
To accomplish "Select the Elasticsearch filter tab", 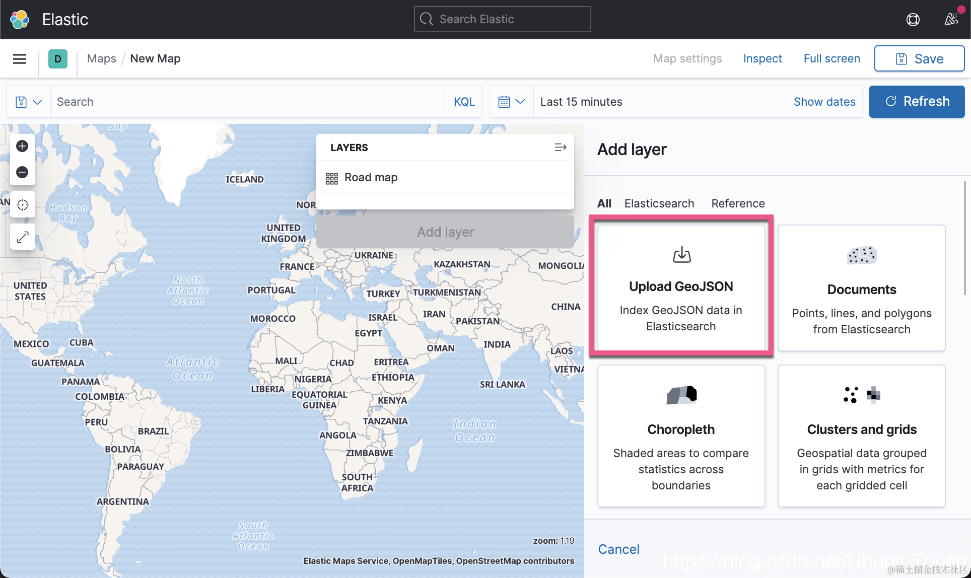I will 659,203.
